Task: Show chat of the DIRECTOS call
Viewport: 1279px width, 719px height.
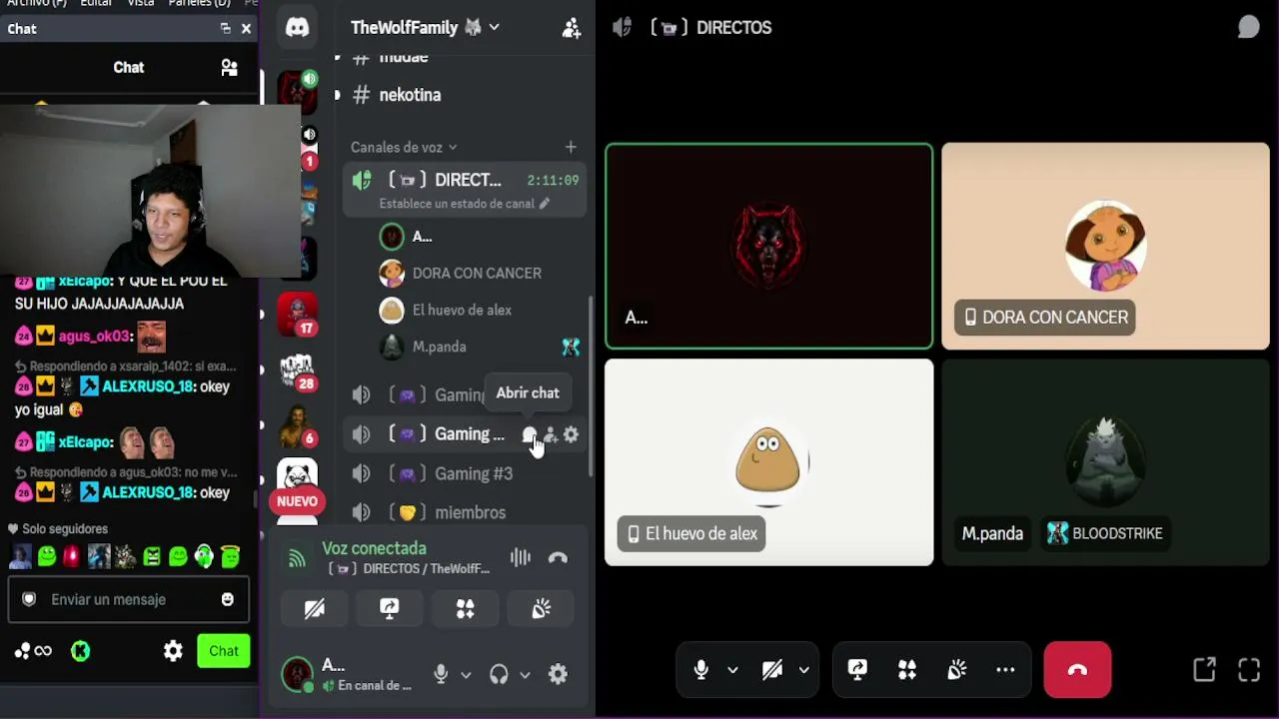Action: 1249,27
